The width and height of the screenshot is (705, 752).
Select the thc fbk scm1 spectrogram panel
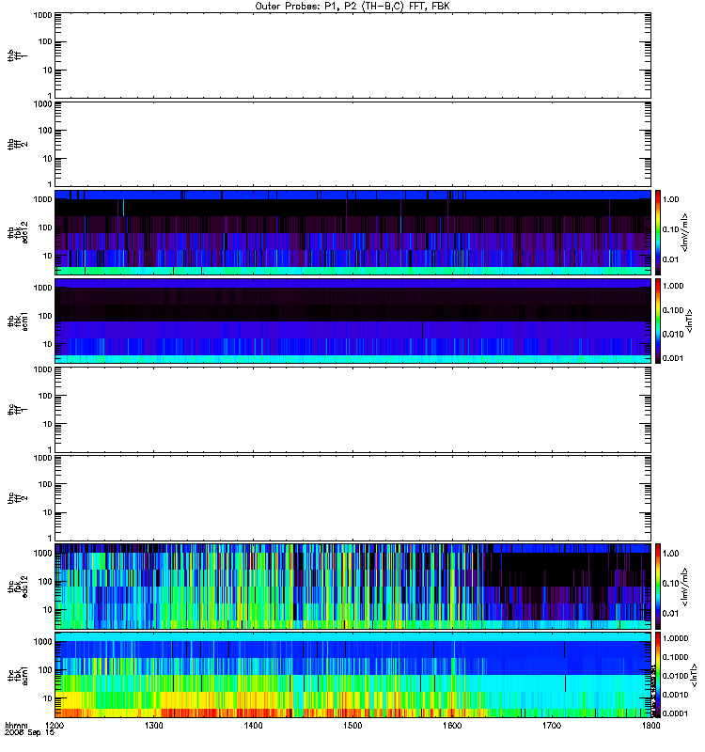(352, 675)
